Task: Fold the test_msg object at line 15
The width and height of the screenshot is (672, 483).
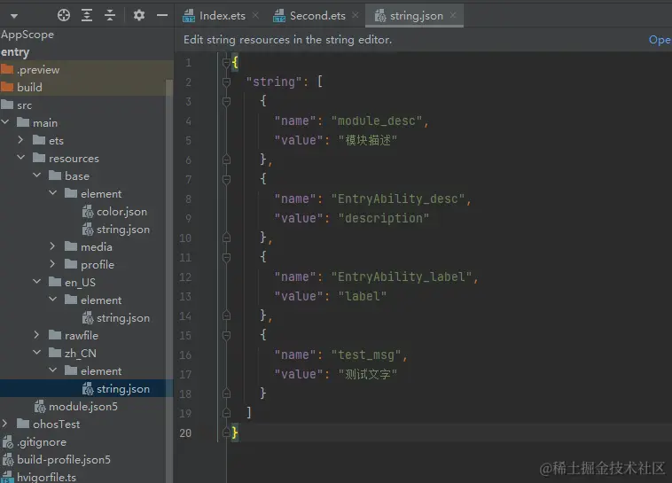Action: click(226, 336)
